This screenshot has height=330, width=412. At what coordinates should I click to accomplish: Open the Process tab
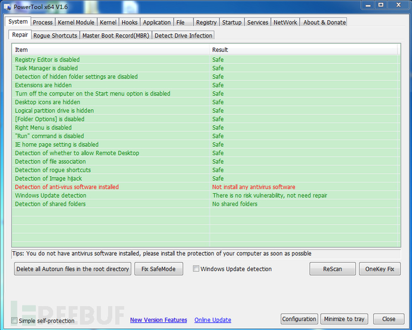[x=42, y=22]
